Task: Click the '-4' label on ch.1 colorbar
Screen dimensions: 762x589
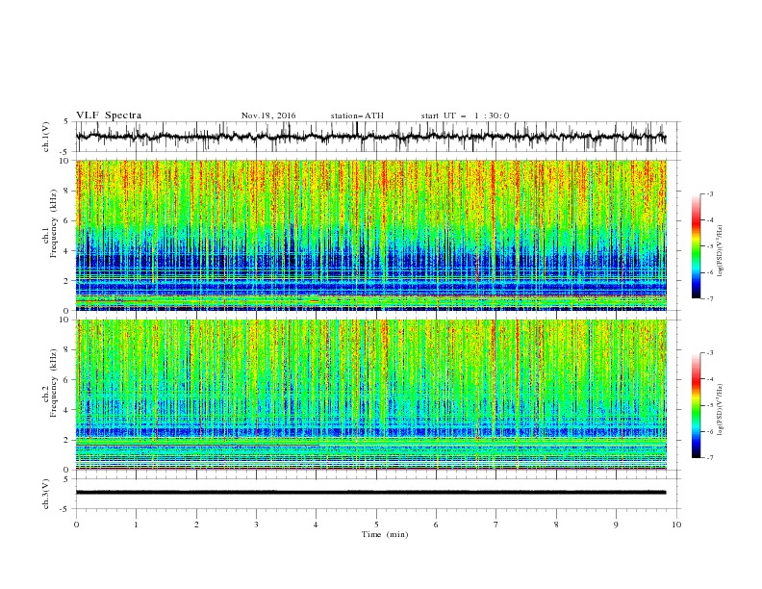Action: tap(709, 220)
